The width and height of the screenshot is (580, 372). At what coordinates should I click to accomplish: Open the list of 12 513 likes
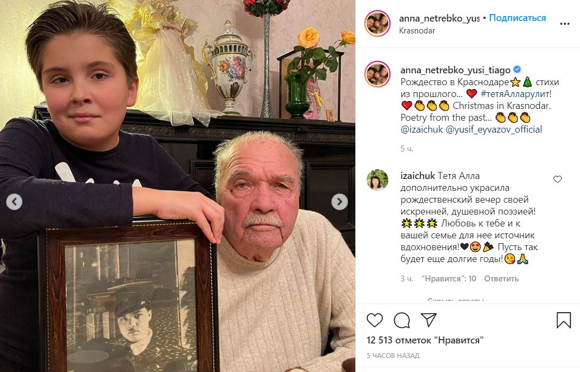pyautogui.click(x=425, y=340)
